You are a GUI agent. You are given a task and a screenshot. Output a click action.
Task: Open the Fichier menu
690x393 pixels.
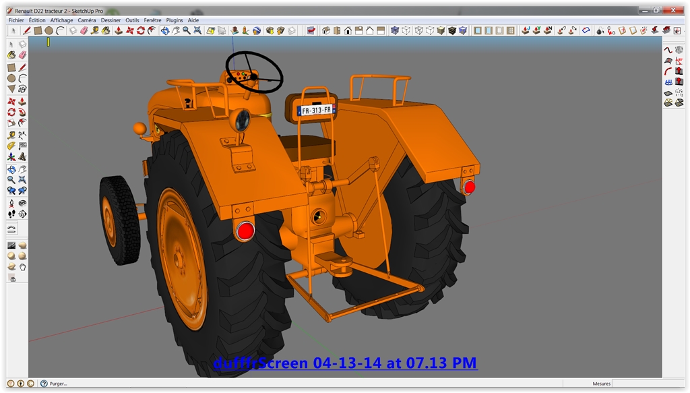(16, 20)
